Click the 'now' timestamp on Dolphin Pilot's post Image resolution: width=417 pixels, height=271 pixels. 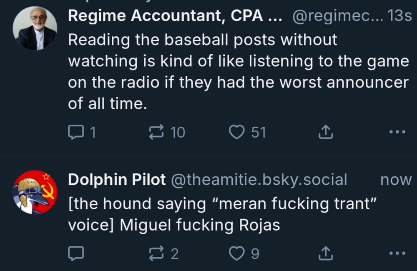[x=396, y=179]
